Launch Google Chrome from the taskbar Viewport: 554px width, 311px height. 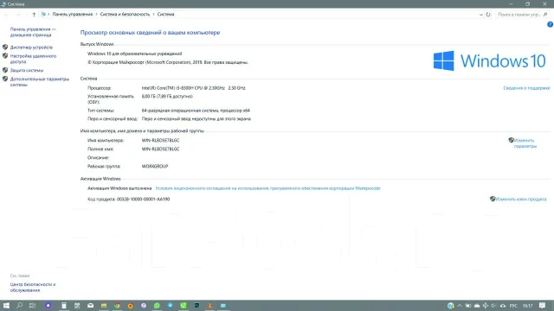(117, 305)
